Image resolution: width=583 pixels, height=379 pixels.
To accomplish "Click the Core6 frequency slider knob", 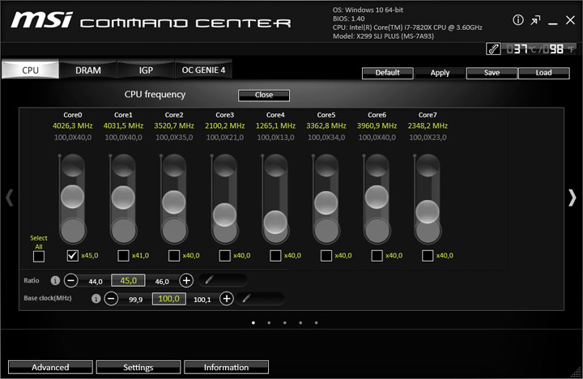I will (377, 197).
